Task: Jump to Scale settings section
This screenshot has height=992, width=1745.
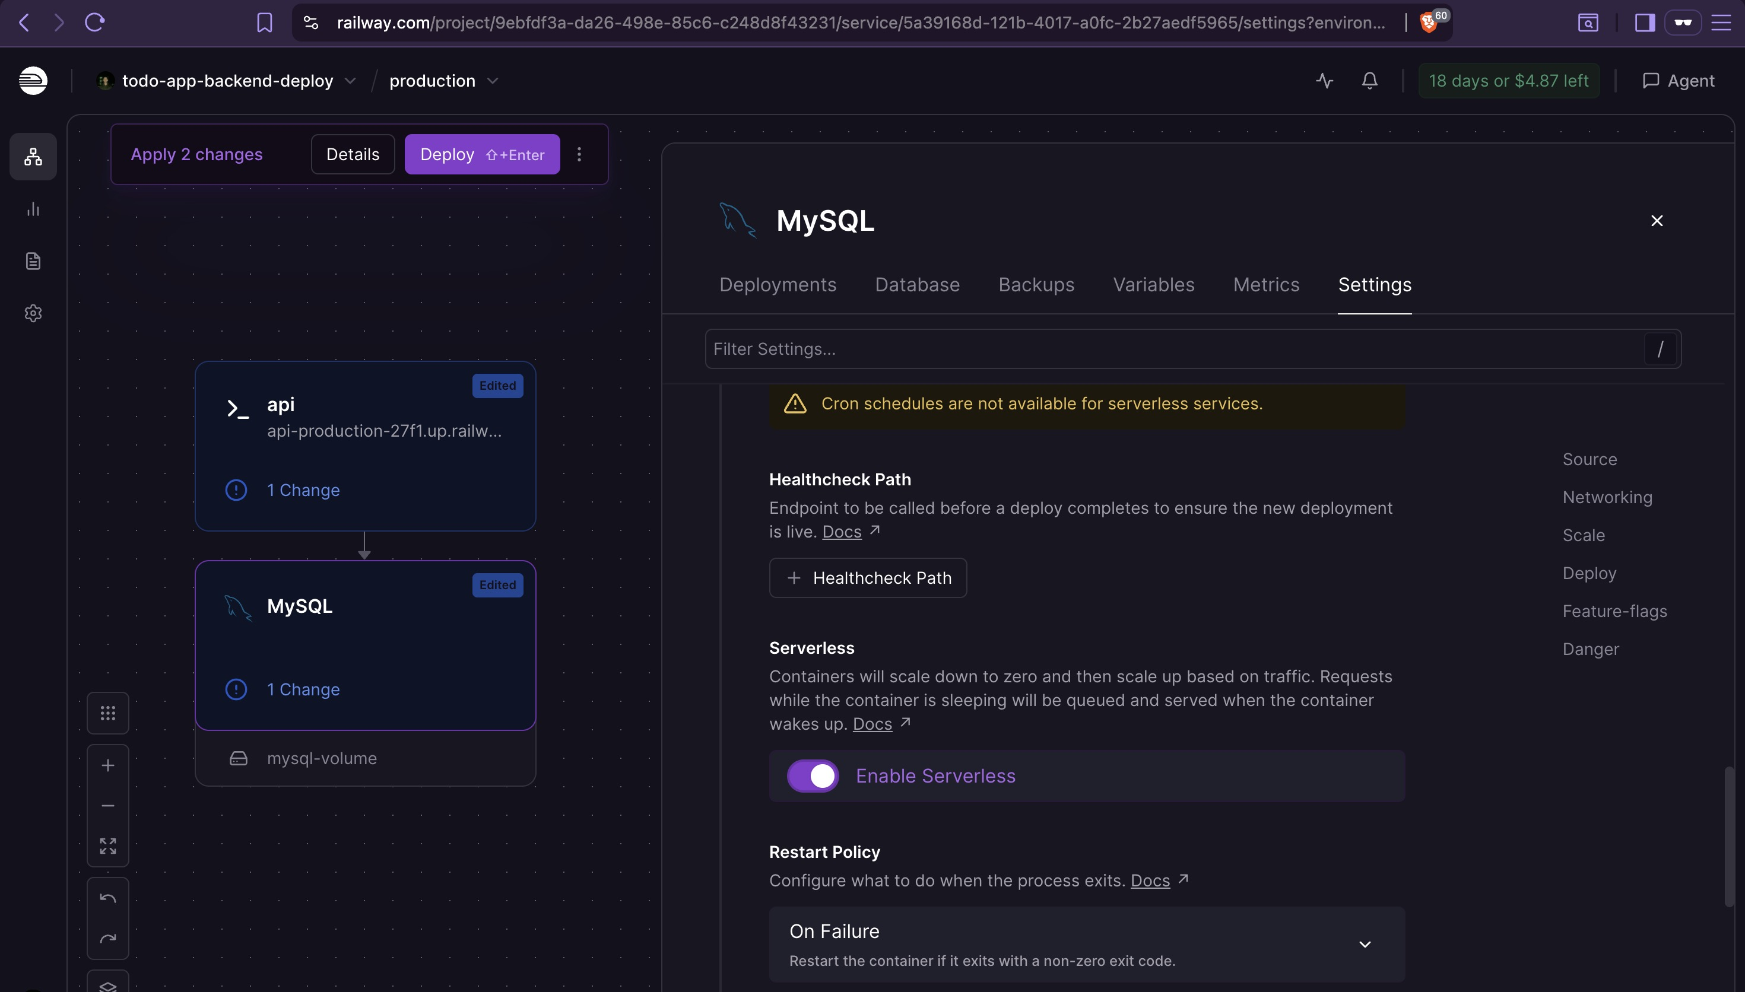Action: pos(1583,536)
